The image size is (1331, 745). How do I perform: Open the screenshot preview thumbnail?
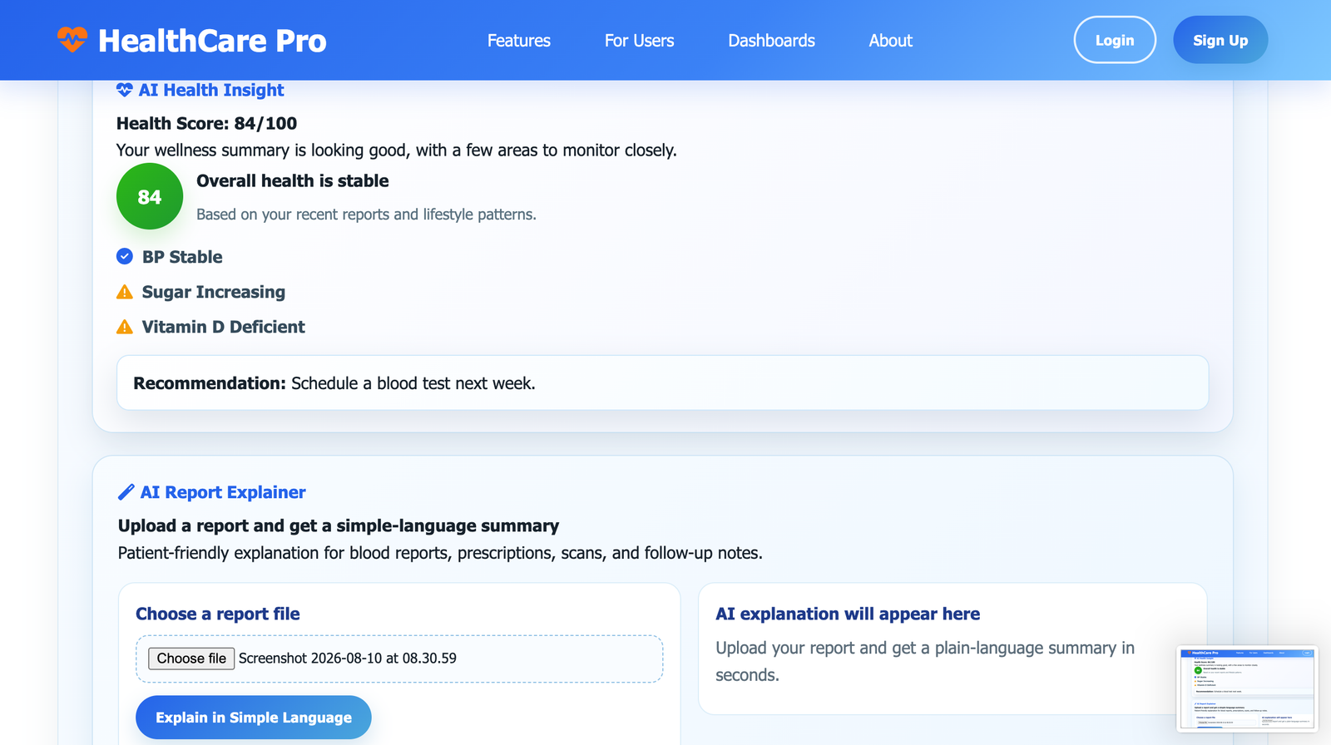pyautogui.click(x=1247, y=688)
